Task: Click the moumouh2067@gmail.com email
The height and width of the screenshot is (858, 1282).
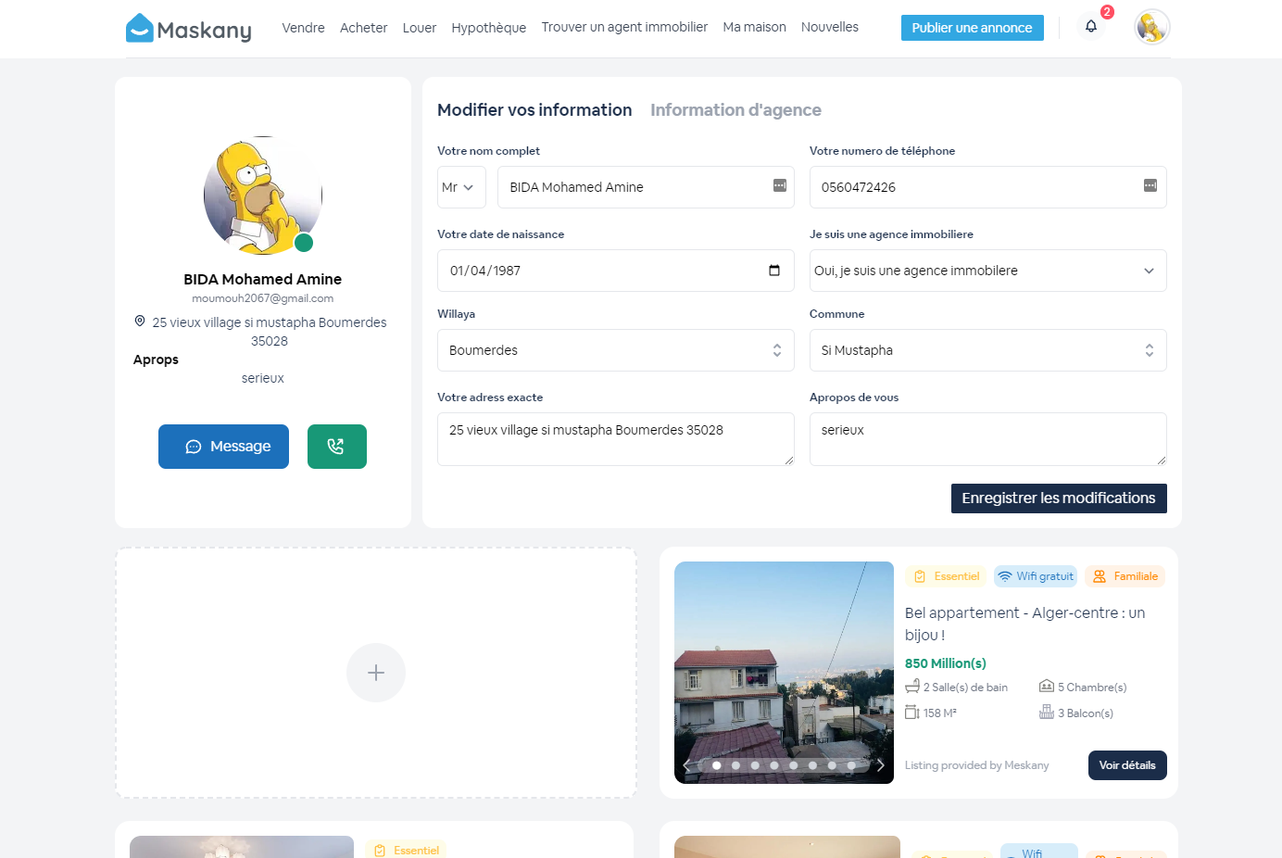Action: pos(263,298)
